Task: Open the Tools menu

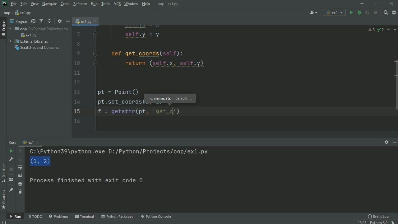Action: tap(106, 4)
